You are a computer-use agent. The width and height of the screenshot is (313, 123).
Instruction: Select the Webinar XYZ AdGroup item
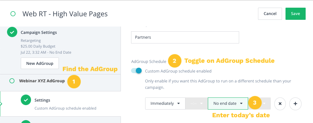point(42,81)
